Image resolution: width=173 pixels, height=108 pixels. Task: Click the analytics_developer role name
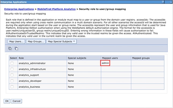(30, 81)
